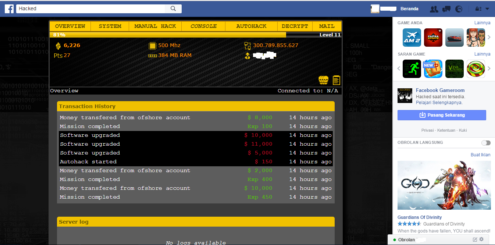The height and width of the screenshot is (245, 495).
Task: Click the Connected to: N/A status
Action: coord(307,91)
